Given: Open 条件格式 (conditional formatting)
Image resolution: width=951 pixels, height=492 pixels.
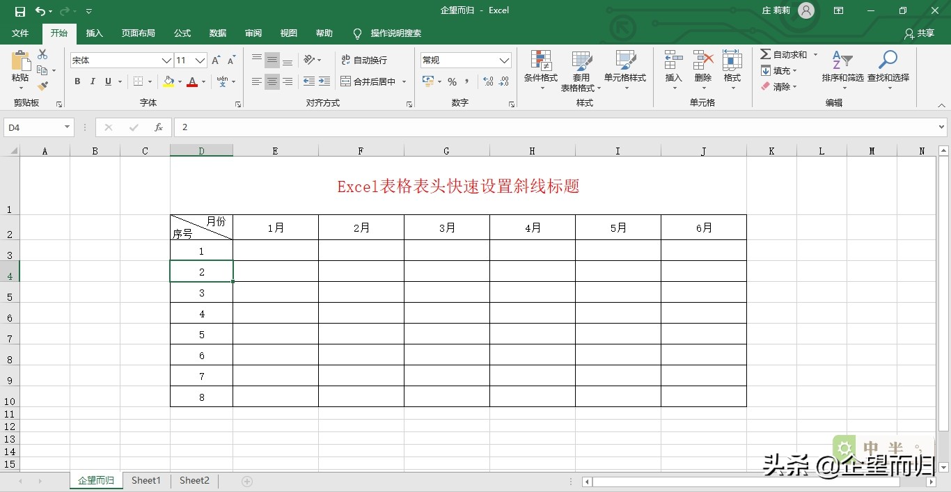Looking at the screenshot, I should pyautogui.click(x=540, y=70).
